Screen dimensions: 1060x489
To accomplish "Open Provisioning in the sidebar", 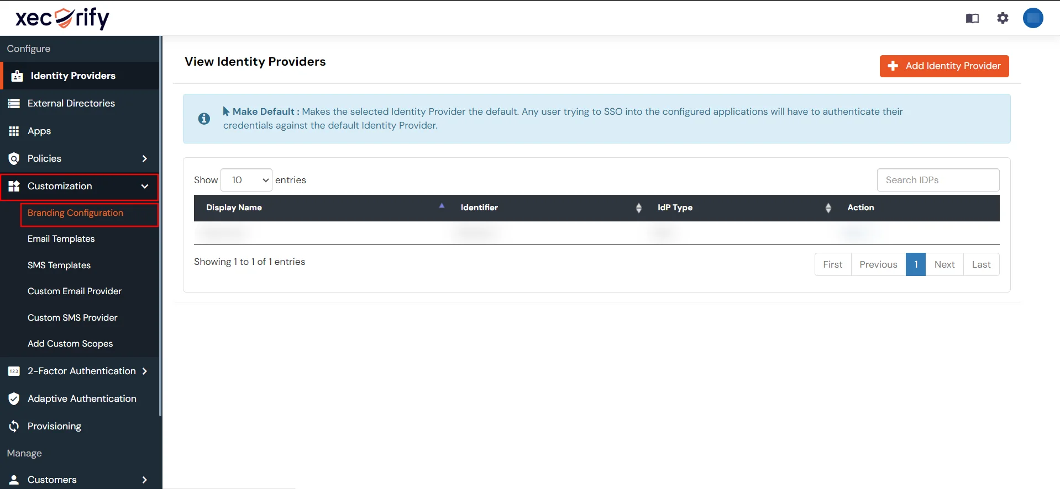I will tap(80, 426).
